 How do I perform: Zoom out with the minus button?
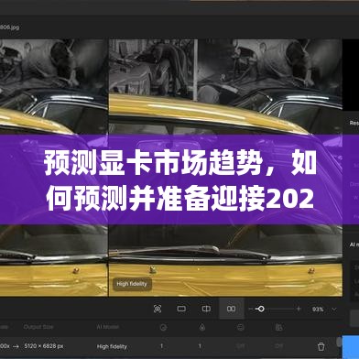pyautogui.click(x=251, y=309)
